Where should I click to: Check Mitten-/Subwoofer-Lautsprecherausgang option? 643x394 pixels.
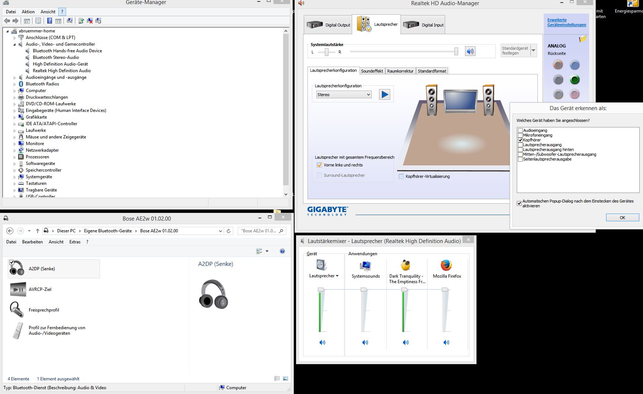point(520,154)
